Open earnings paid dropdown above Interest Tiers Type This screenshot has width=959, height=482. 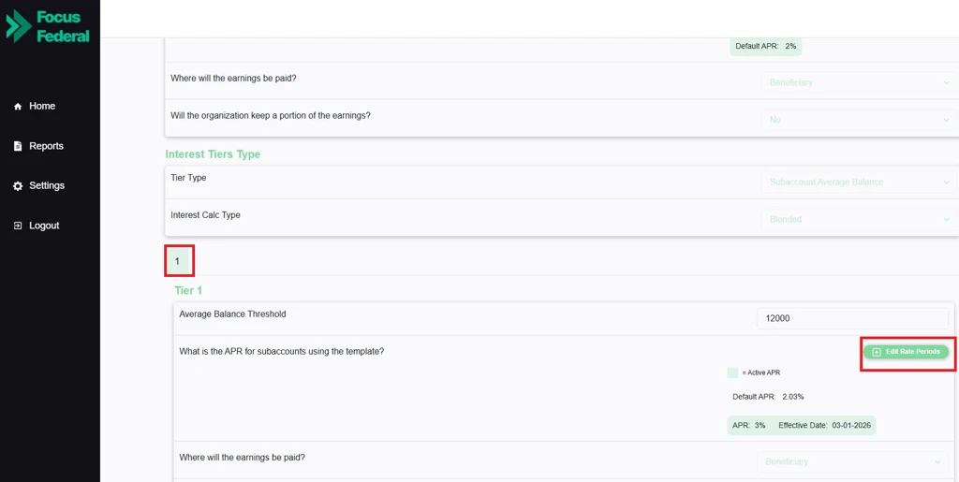point(858,82)
